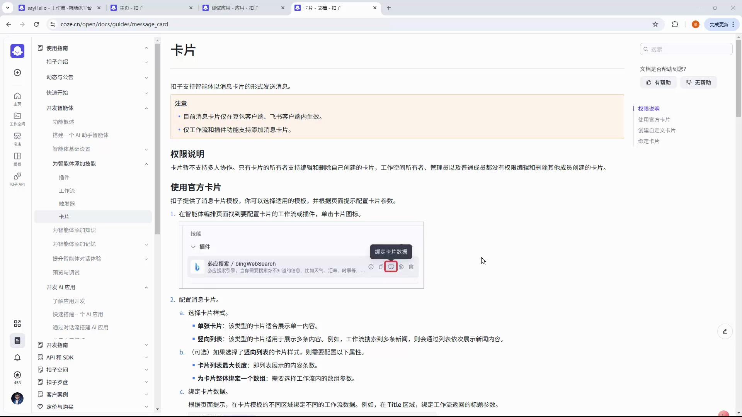This screenshot has width=742, height=417.
Task: Open the notifications bell icon
Action: [x=17, y=358]
